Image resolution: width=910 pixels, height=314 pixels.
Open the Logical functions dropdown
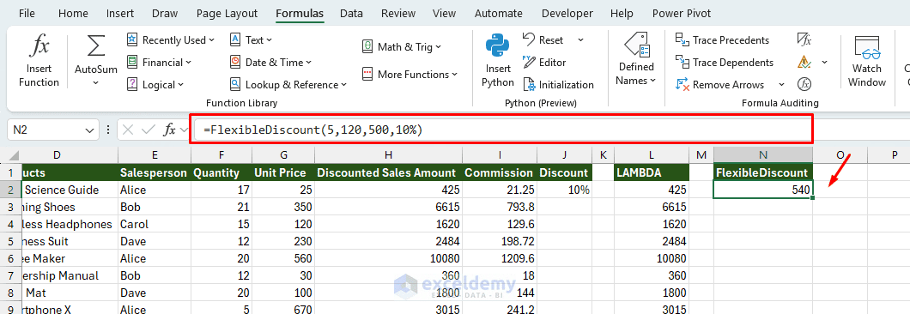coord(155,85)
